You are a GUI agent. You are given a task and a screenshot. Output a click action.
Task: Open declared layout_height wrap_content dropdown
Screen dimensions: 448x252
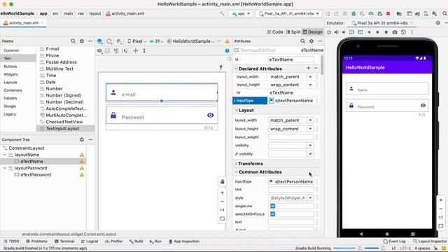click(x=310, y=85)
